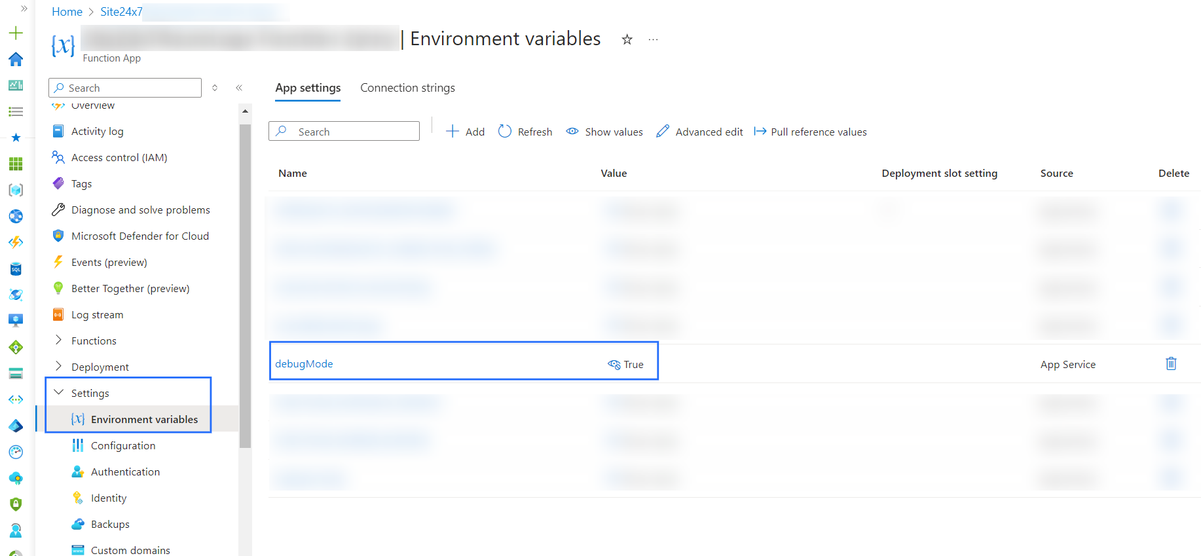
Task: Open Advanced edit with pencil icon
Action: pos(663,132)
